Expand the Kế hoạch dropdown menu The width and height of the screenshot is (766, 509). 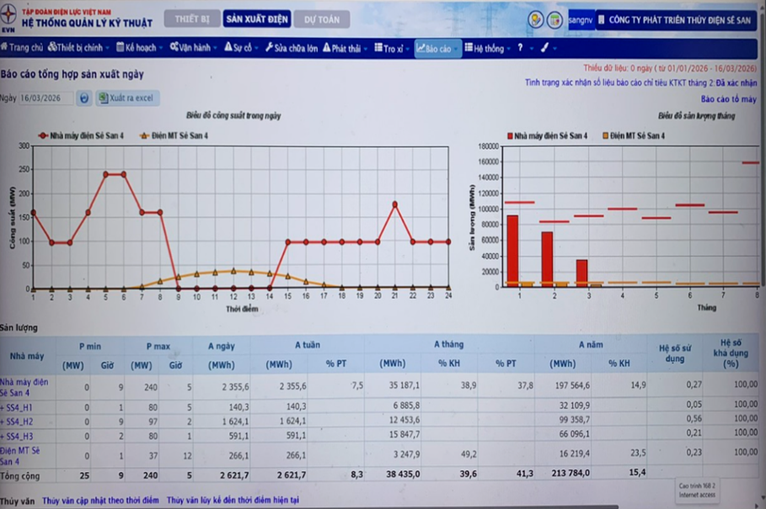point(140,47)
